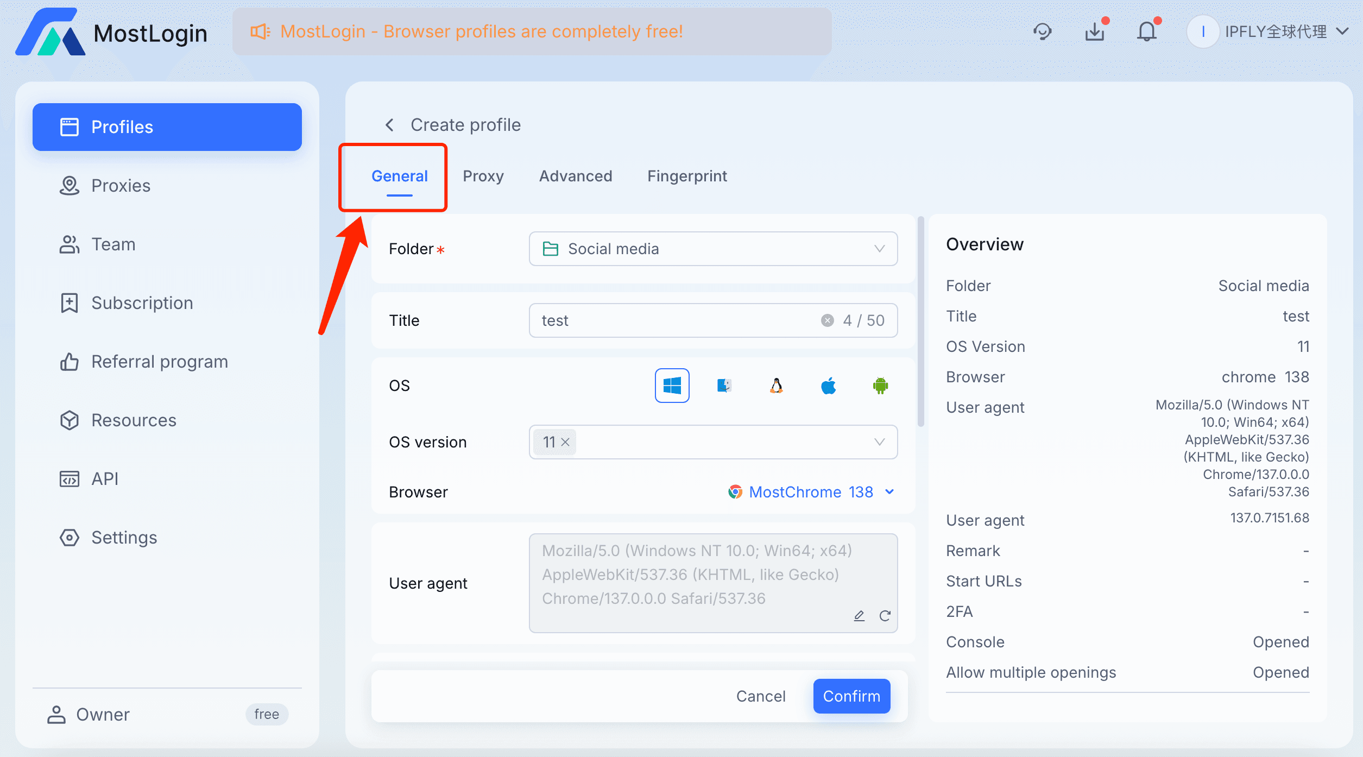Open the Proxy tab
Image resolution: width=1363 pixels, height=757 pixels.
483,176
